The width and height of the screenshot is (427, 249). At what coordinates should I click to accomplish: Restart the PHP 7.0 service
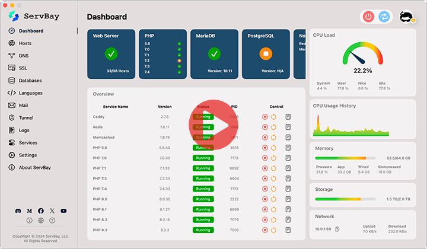pos(273,158)
